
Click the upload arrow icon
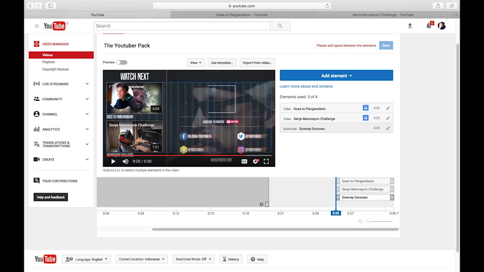point(410,26)
